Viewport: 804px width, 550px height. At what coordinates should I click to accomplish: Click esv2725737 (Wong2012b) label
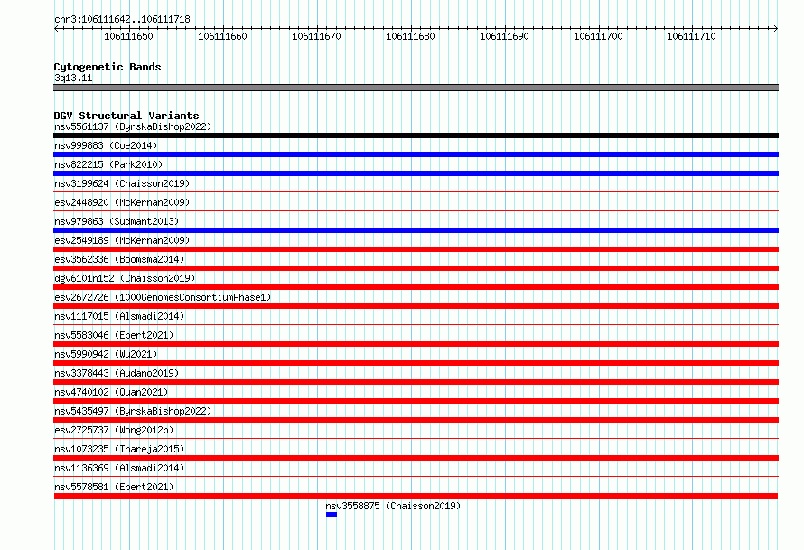114,430
